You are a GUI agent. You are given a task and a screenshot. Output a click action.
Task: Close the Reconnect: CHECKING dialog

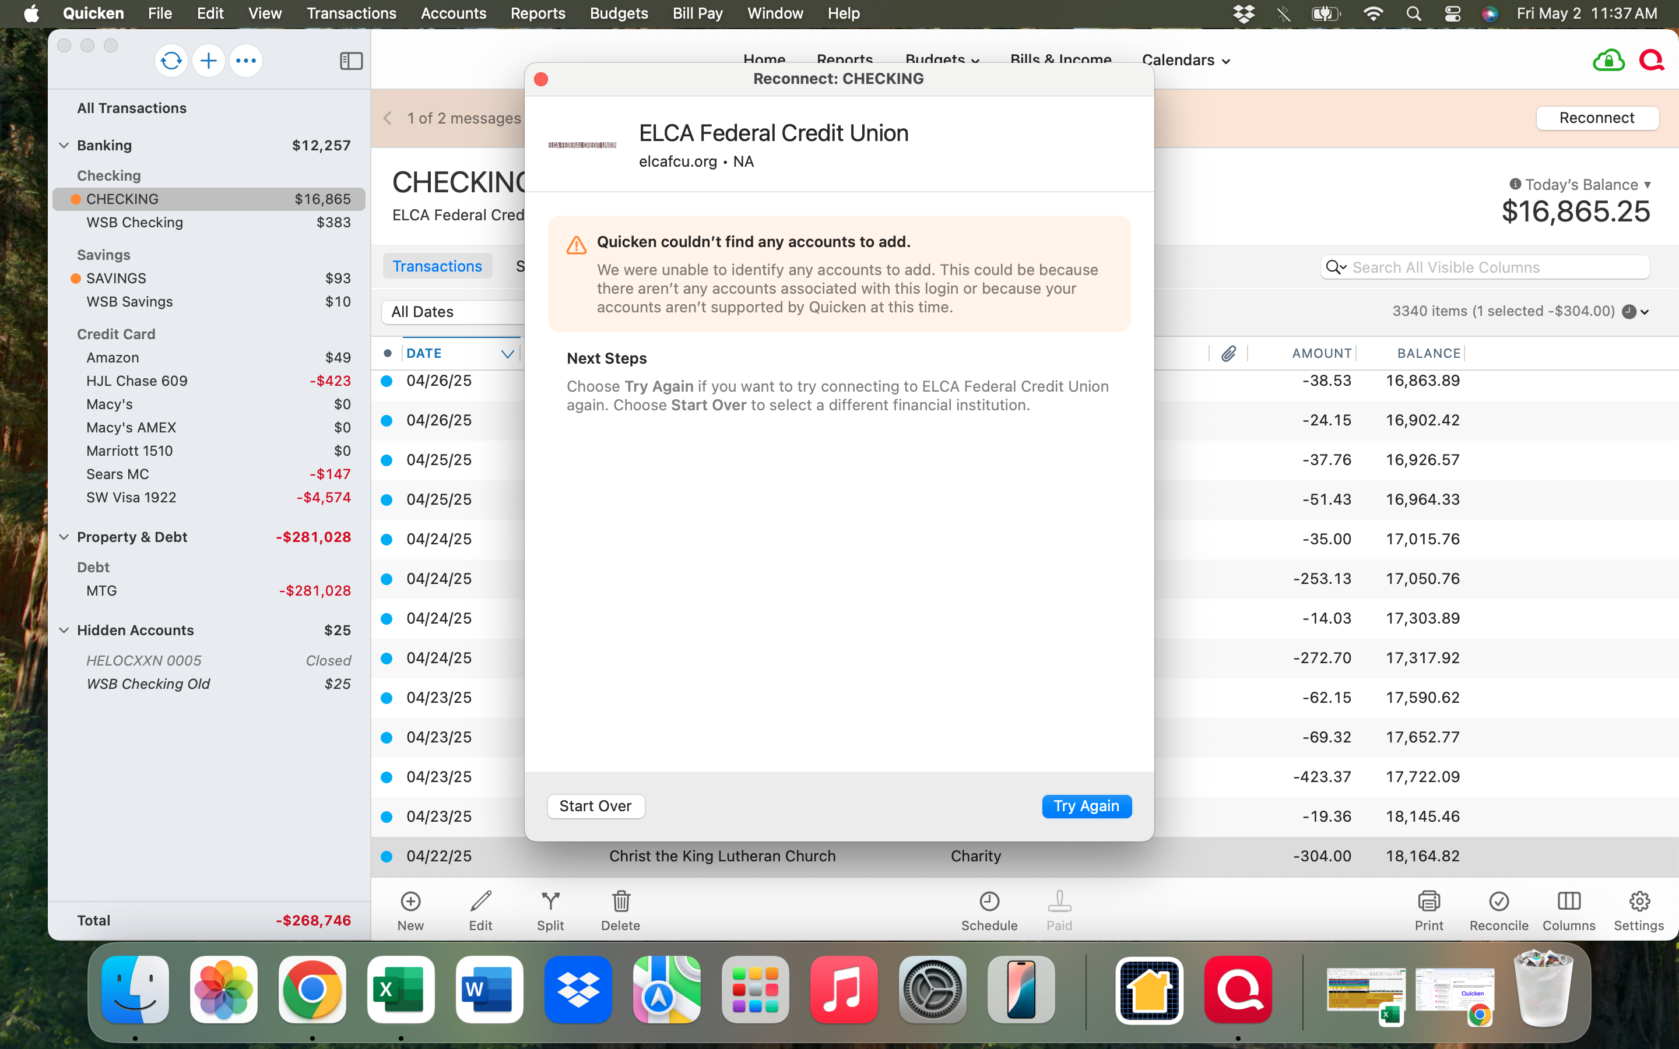pyautogui.click(x=541, y=79)
